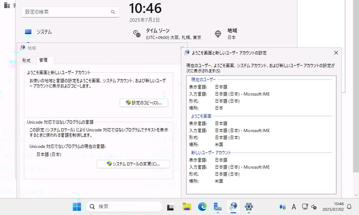Select the Region globe taskbar icon
The width and height of the screenshot is (359, 215).
click(233, 207)
